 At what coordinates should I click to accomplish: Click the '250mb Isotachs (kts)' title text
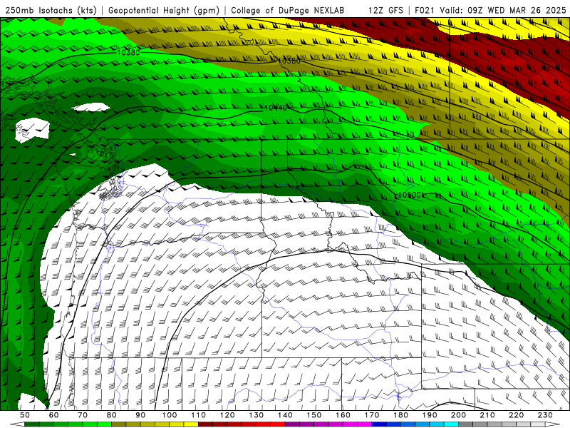point(49,11)
